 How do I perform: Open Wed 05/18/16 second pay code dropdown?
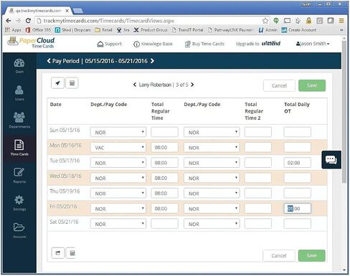[x=212, y=178]
